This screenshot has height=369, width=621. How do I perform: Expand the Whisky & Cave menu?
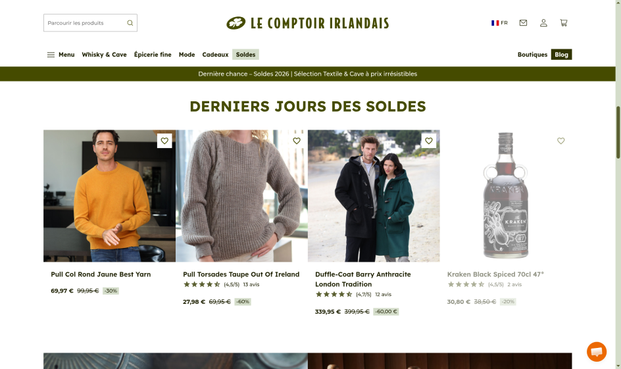[104, 55]
